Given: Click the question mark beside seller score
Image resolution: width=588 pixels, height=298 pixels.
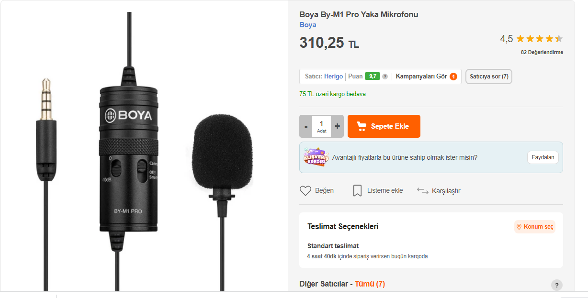Looking at the screenshot, I should (x=385, y=77).
